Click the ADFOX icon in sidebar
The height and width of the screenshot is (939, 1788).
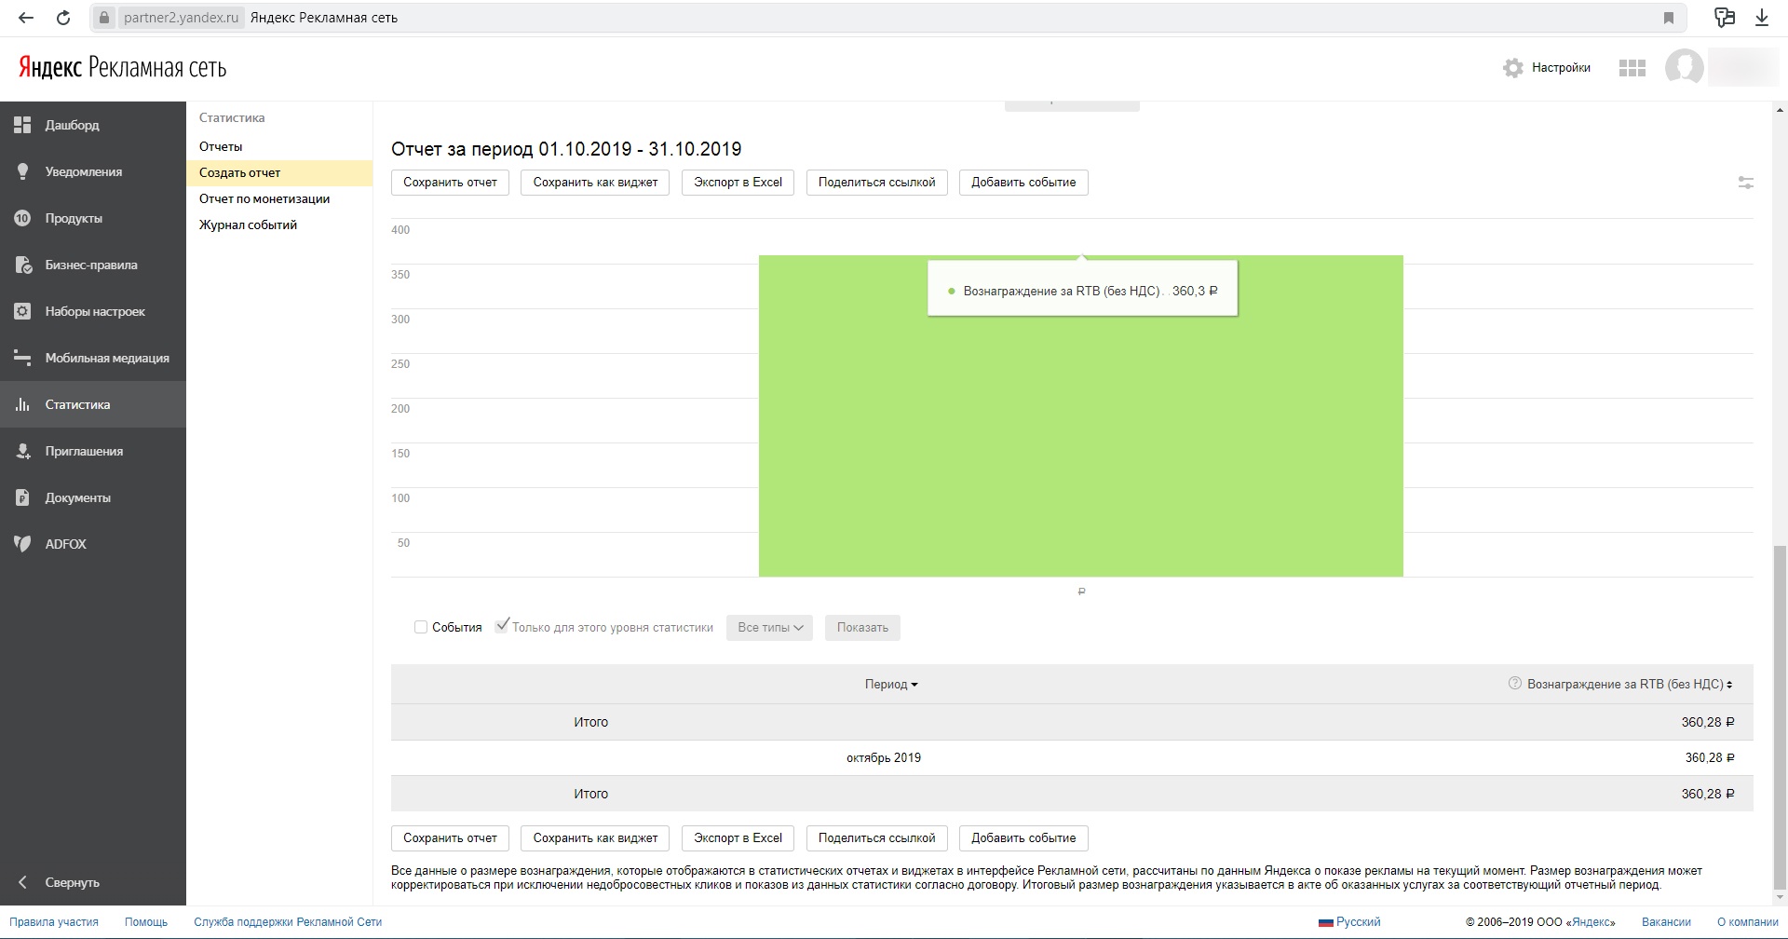click(x=22, y=544)
